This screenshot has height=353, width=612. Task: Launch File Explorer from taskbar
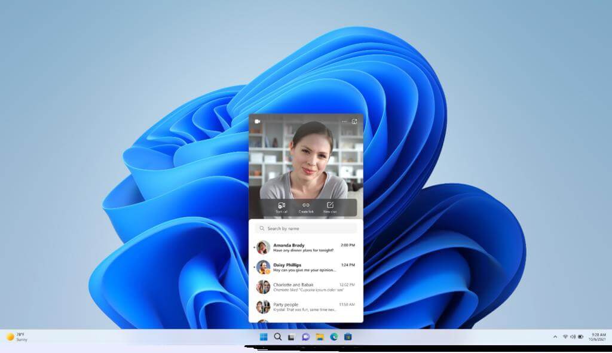320,337
